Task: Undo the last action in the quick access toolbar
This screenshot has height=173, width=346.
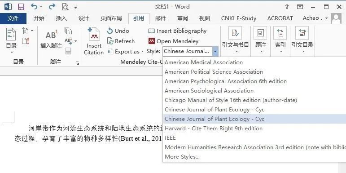Action: click(34, 7)
